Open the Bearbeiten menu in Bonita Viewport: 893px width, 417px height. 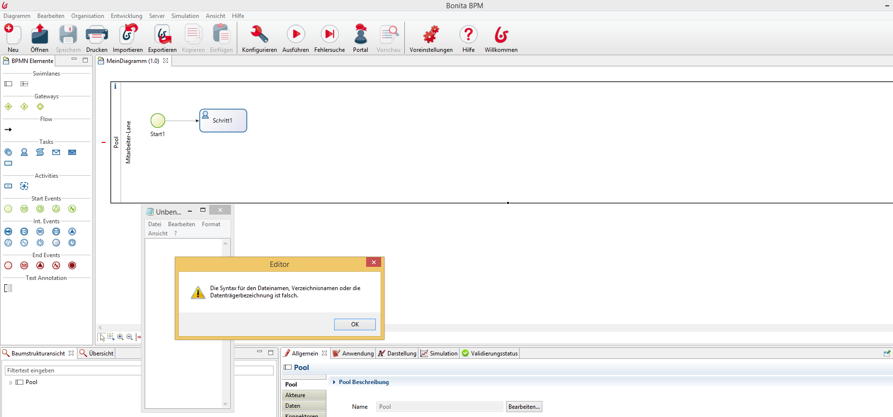pos(51,16)
